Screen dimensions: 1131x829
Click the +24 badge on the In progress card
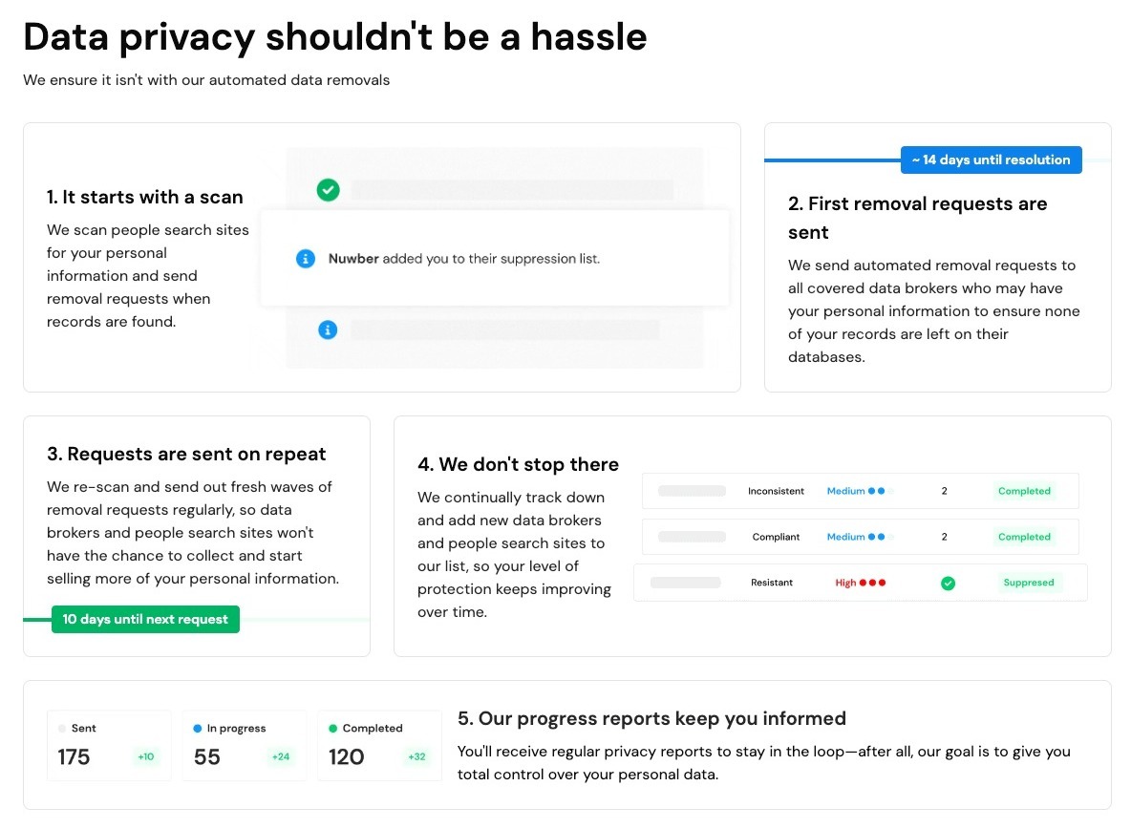[x=281, y=757]
